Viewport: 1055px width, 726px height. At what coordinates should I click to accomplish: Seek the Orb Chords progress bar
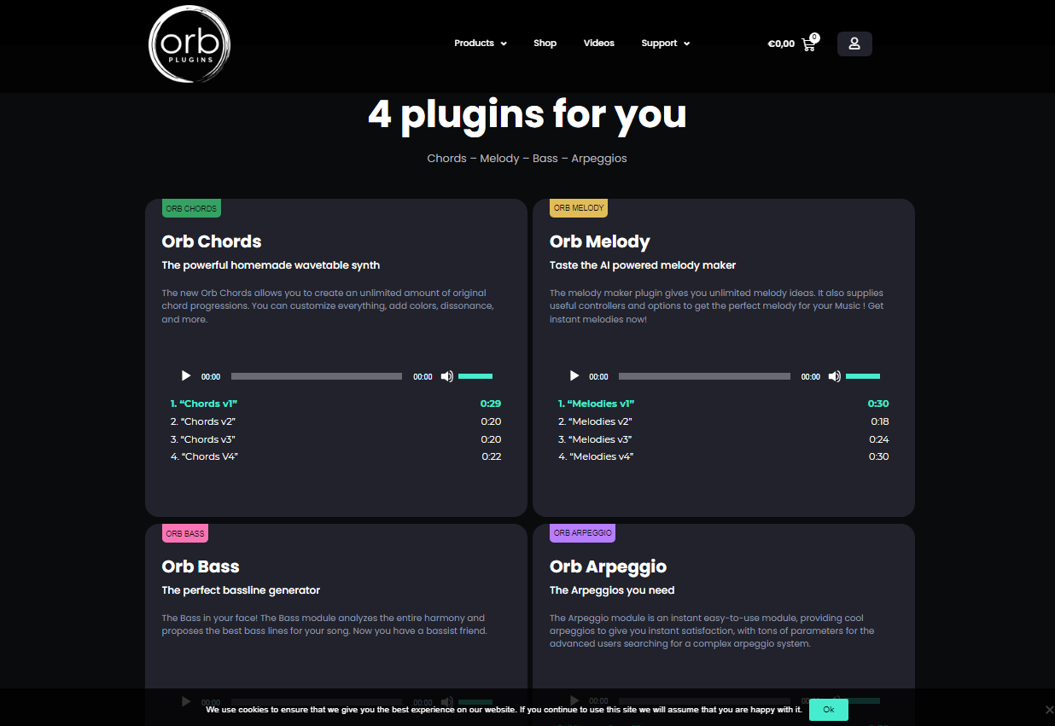pyautogui.click(x=317, y=376)
